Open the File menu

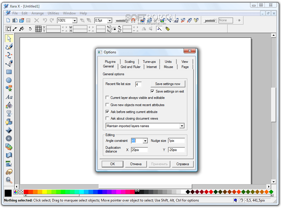15,13
